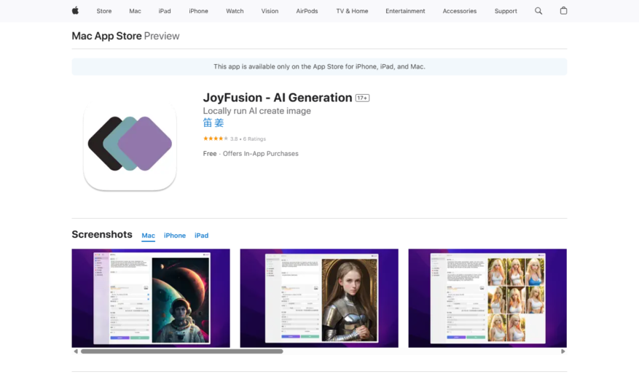Click the Free price label
Image resolution: width=639 pixels, height=385 pixels.
(210, 154)
